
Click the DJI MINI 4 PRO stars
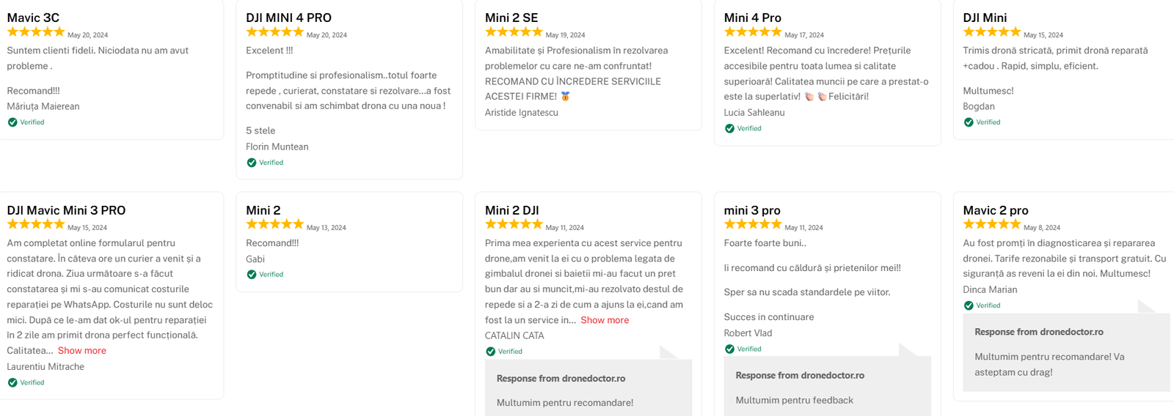[x=274, y=32]
